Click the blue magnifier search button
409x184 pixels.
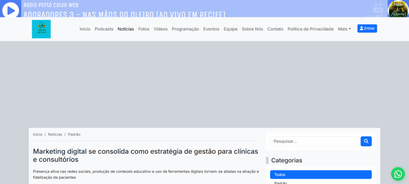click(366, 141)
